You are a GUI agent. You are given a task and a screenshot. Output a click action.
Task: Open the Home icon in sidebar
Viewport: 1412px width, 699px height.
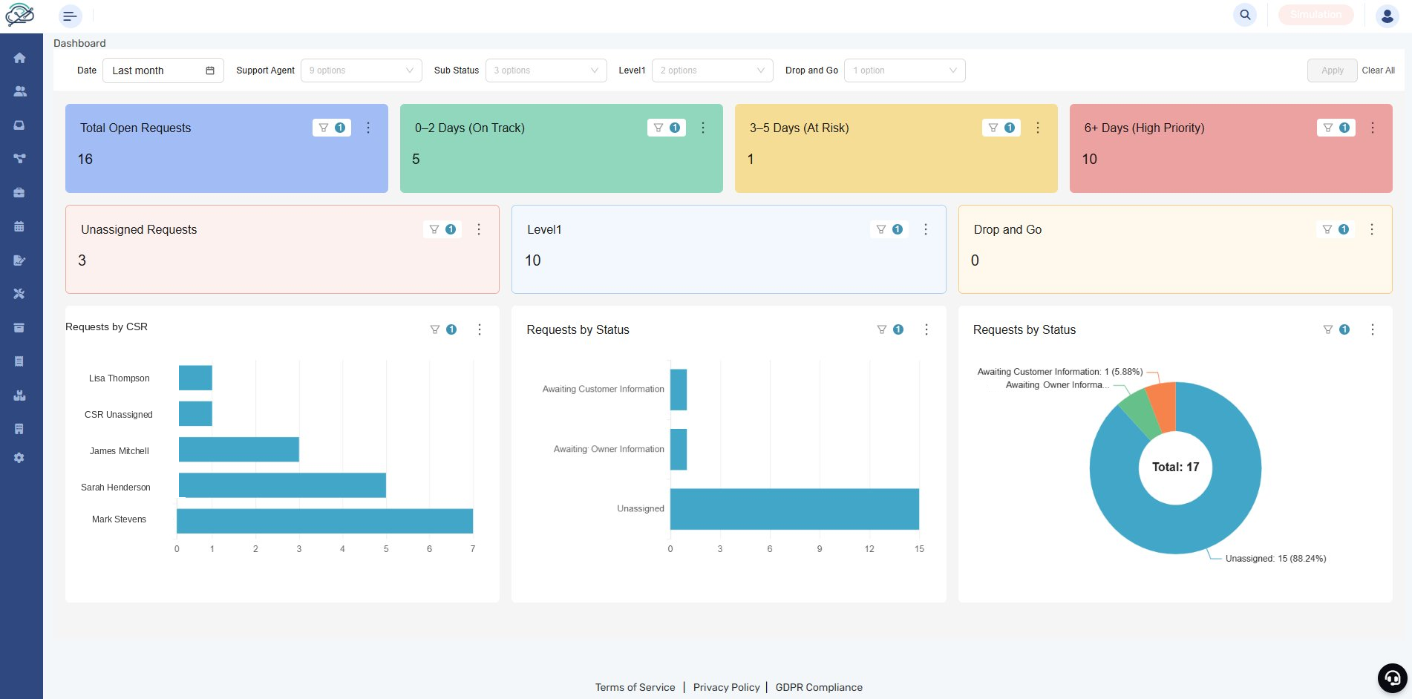tap(19, 58)
